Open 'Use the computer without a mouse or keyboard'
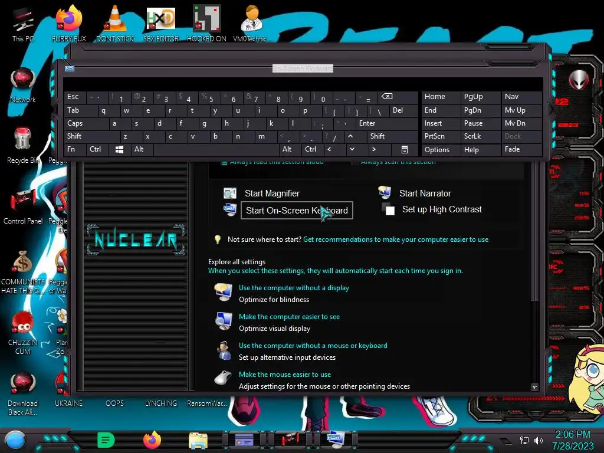Viewport: 604px width, 453px height. pyautogui.click(x=313, y=346)
